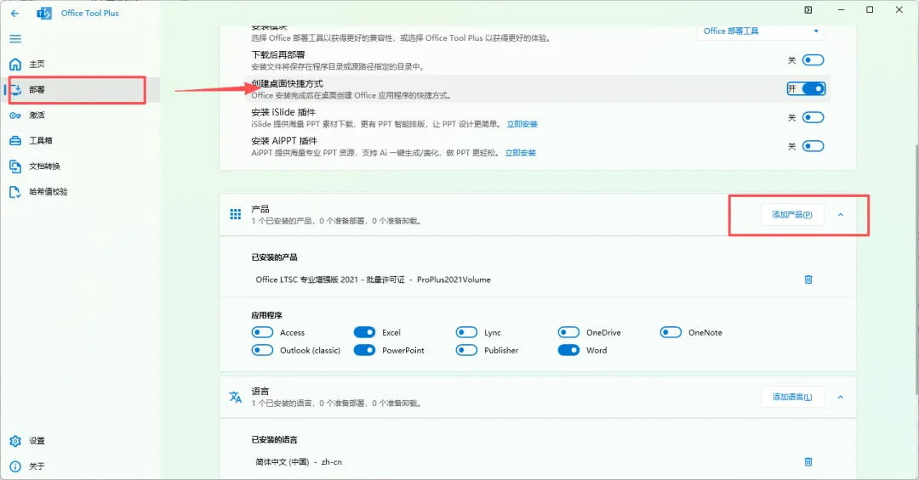919x480 pixels.
Task: Select 部署 in the sidebar
Action: [80, 89]
